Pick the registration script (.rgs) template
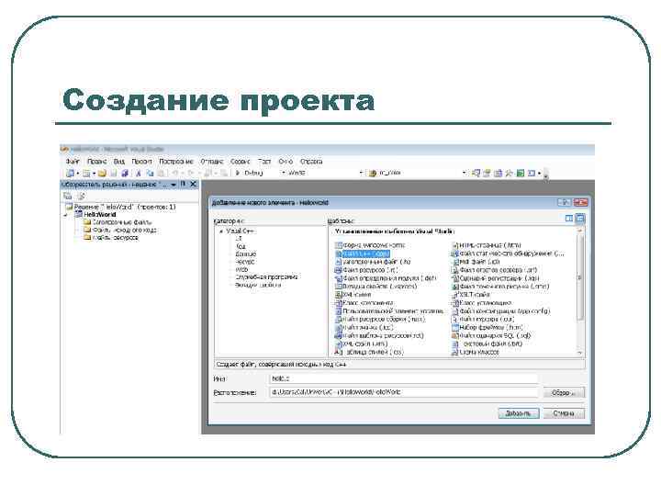 [x=496, y=278]
